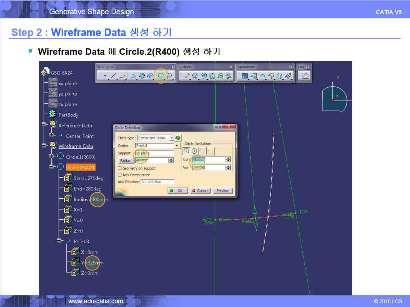Click the first Operations toolbar icon

coord(245,76)
